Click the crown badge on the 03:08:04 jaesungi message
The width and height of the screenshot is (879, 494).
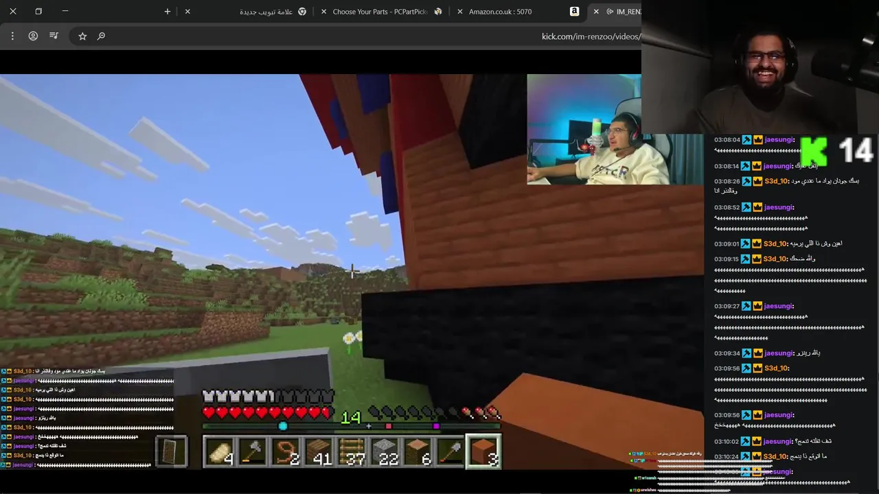758,140
